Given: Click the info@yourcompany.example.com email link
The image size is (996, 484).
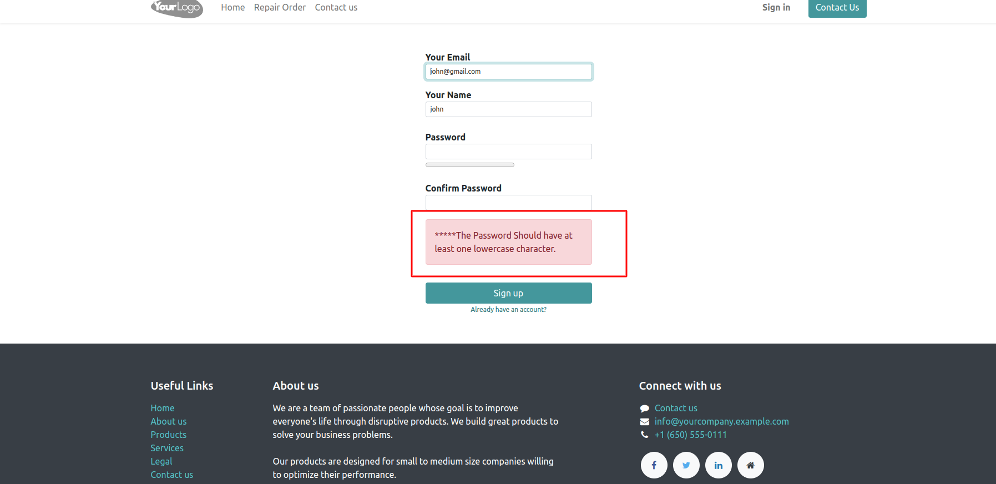Looking at the screenshot, I should 721,422.
